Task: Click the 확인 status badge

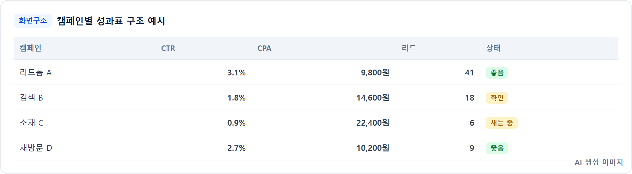Action: click(497, 98)
